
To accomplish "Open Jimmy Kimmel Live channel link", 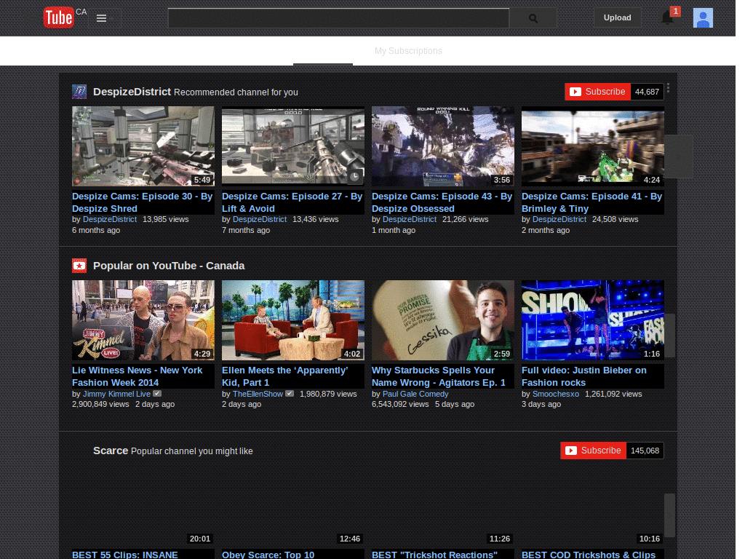I will coord(116,394).
